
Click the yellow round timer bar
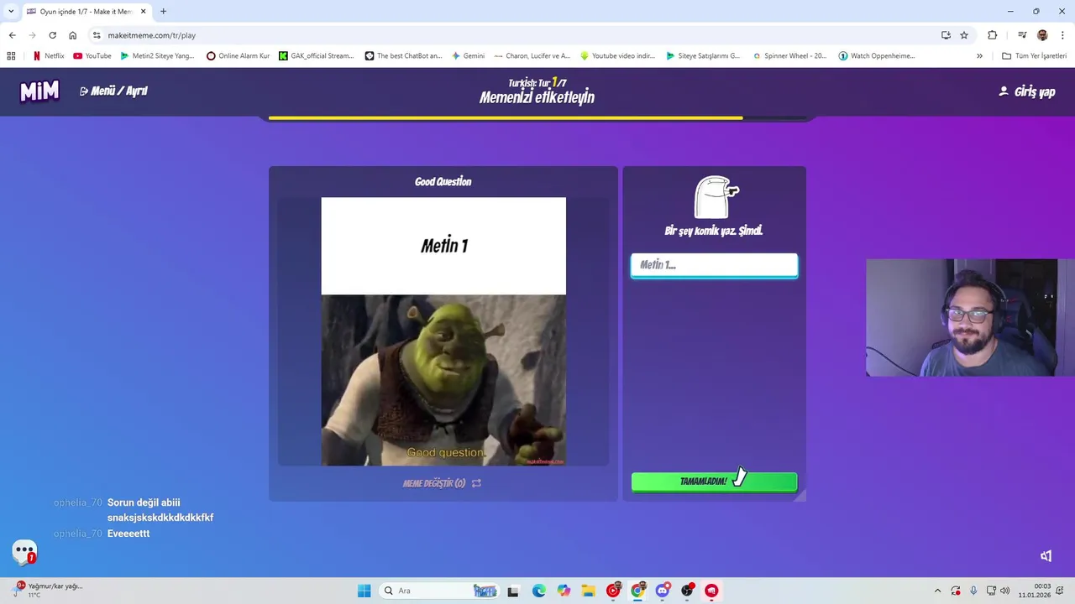pyautogui.click(x=506, y=118)
